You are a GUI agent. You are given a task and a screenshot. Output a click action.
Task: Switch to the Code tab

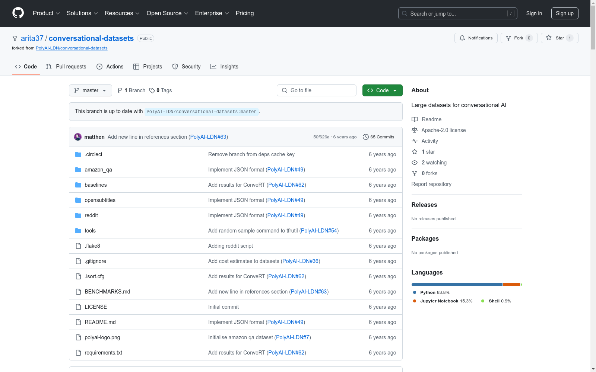click(x=26, y=67)
